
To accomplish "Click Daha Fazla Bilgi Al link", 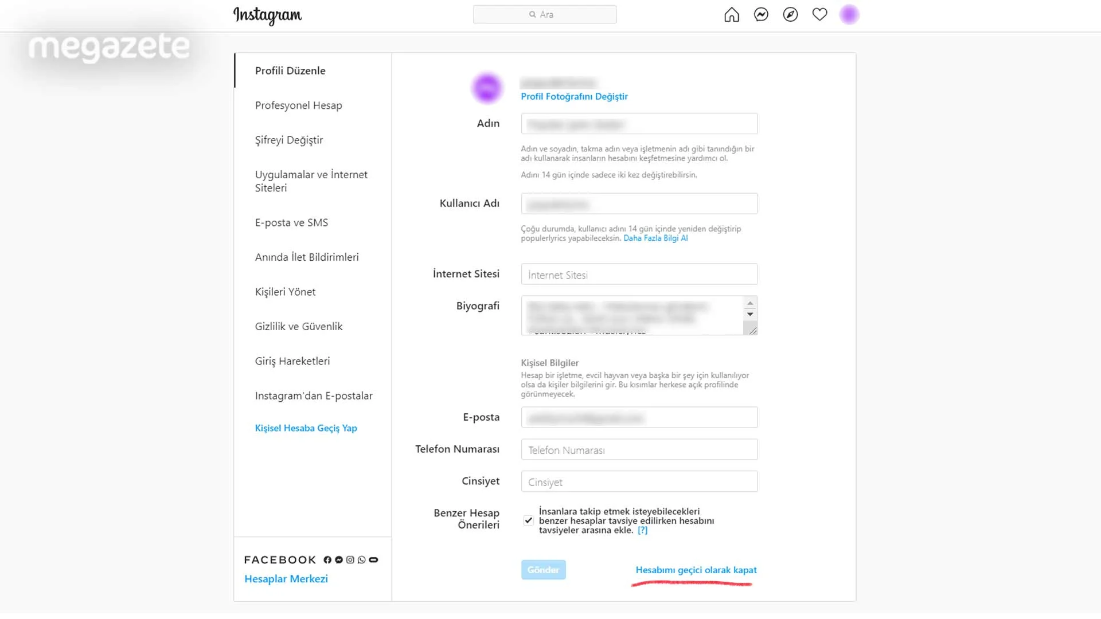I will coord(655,238).
